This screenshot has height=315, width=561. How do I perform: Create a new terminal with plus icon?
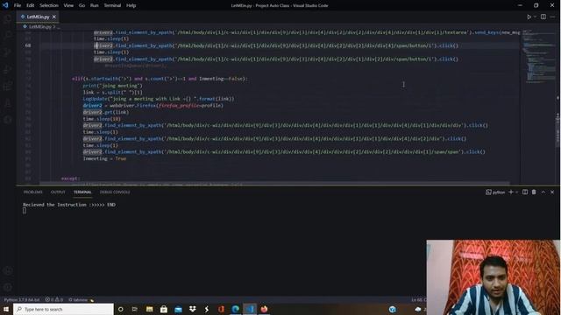point(511,192)
